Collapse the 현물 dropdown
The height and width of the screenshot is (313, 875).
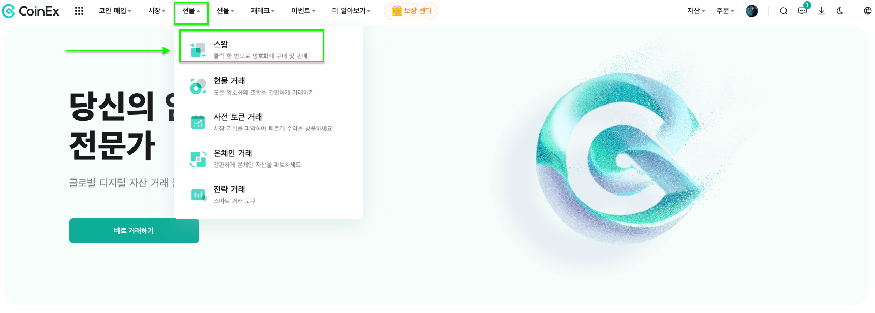191,11
